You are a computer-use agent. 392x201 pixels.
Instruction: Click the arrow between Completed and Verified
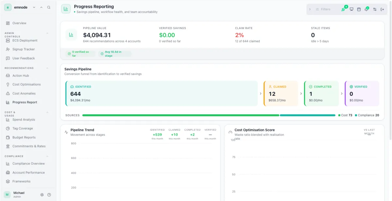[x=342, y=93]
